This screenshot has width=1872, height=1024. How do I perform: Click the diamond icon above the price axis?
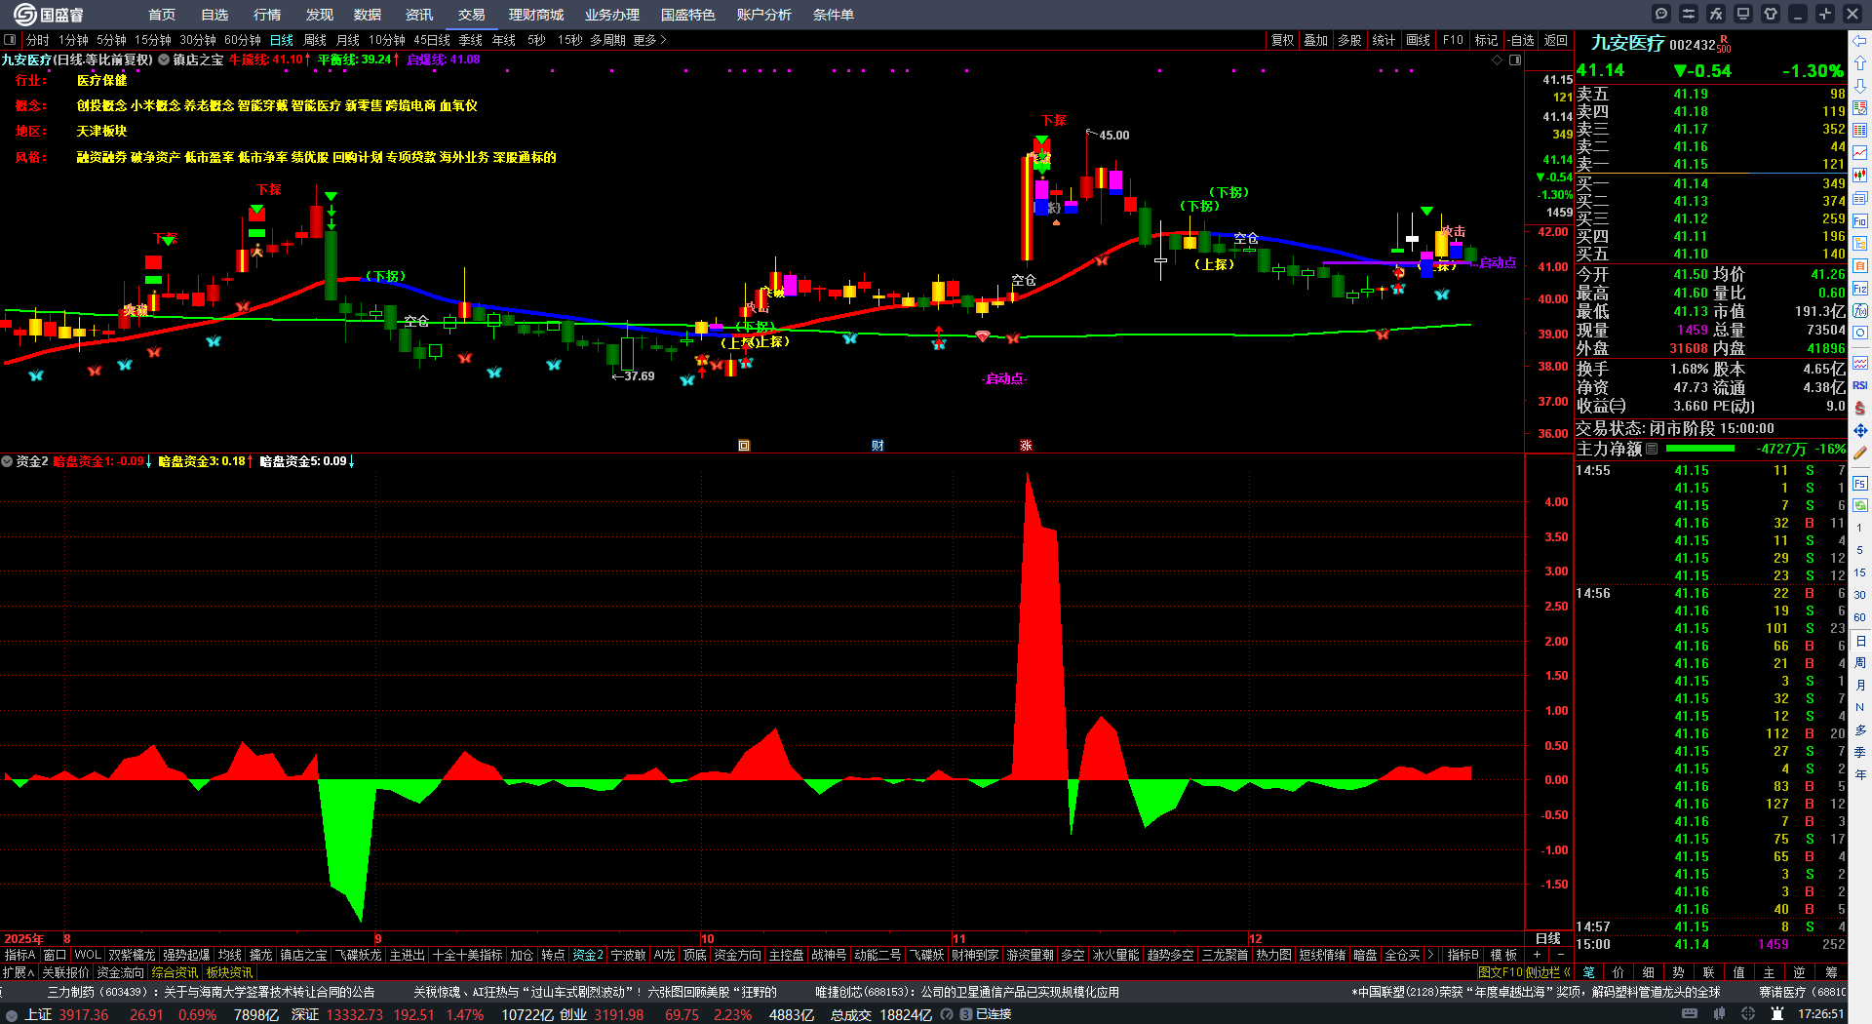(x=1498, y=60)
